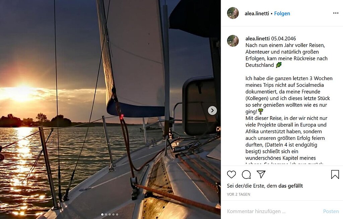343x219 pixels.
Task: Open the three-dot more options menu
Action: 336,13
